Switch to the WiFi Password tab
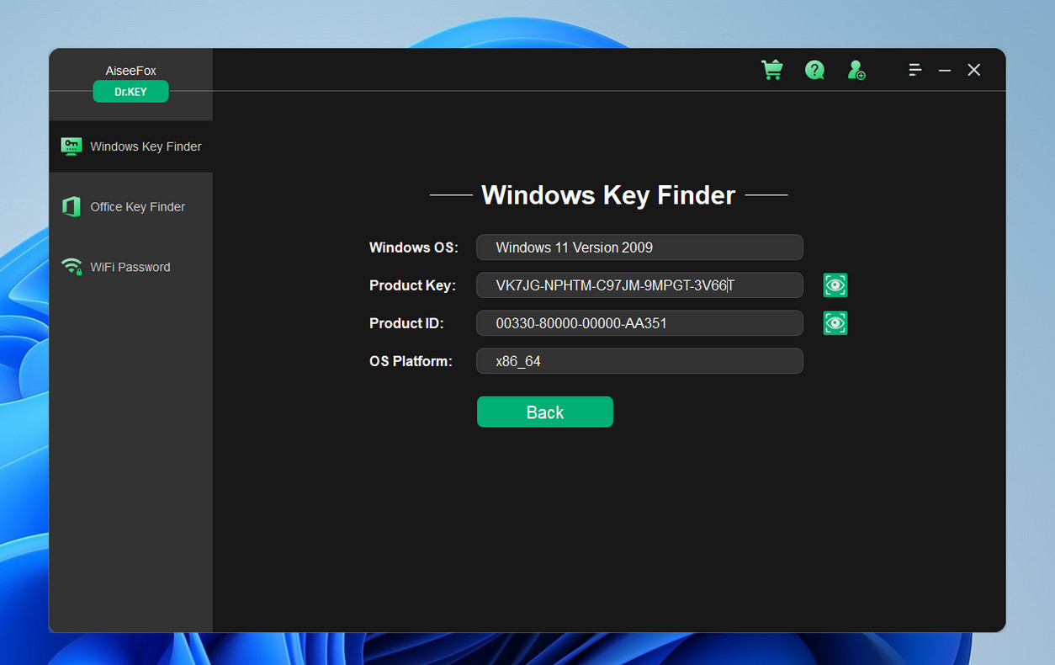The width and height of the screenshot is (1055, 665). (x=130, y=266)
